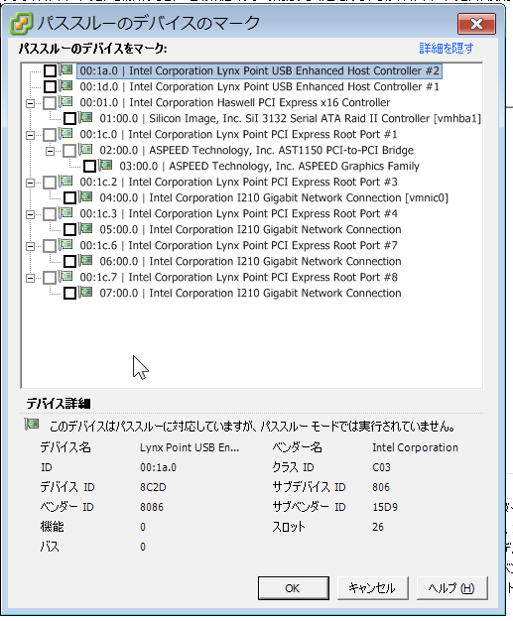Click the device icon of 00:01.0 Haswell PCI Express
This screenshot has height=621, width=513.
[x=66, y=102]
